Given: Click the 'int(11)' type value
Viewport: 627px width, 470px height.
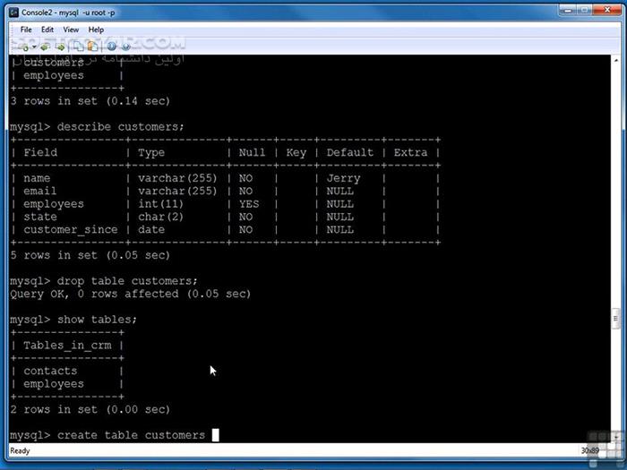Looking at the screenshot, I should (160, 204).
